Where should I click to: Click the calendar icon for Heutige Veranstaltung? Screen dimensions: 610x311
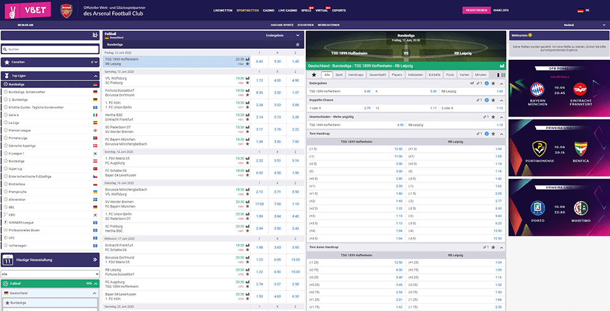pyautogui.click(x=8, y=260)
